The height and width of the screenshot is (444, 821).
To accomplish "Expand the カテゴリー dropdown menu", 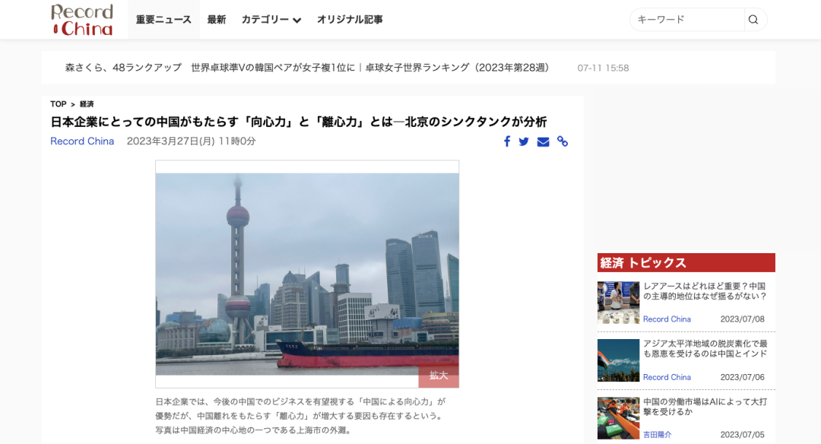I will point(271,19).
